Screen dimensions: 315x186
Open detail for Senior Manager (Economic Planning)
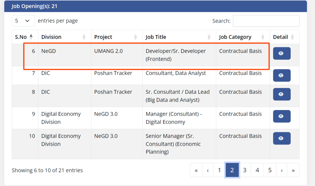[282, 138]
